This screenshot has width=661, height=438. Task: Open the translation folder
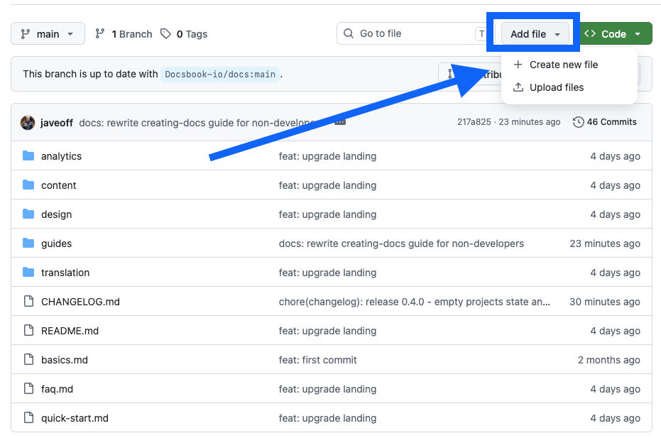click(65, 273)
